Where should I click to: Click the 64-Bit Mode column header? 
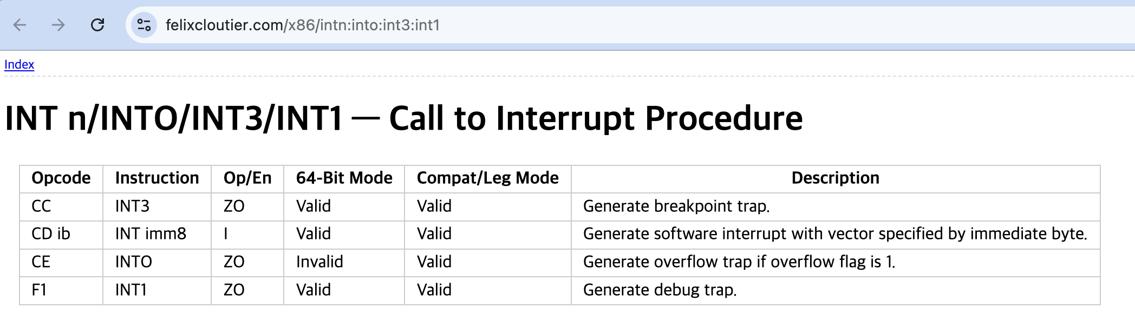tap(344, 178)
